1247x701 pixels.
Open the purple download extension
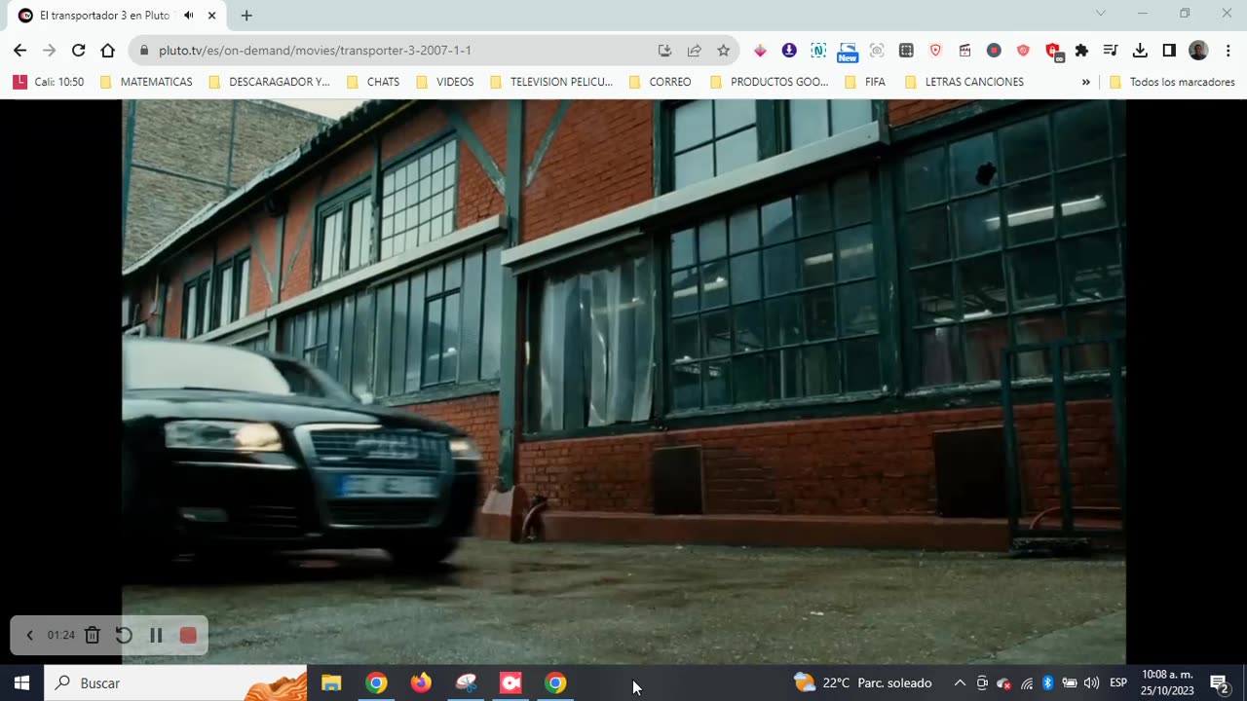789,51
